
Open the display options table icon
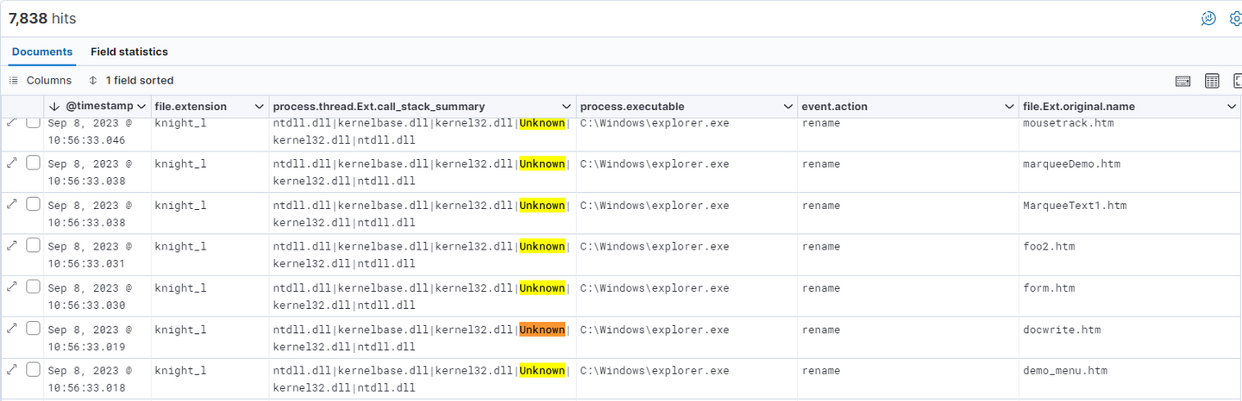coord(1212,81)
